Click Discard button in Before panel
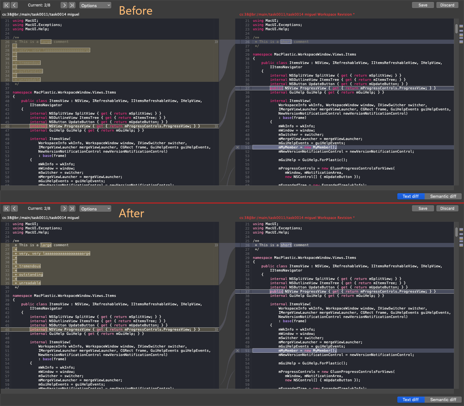The width and height of the screenshot is (464, 406). click(447, 5)
